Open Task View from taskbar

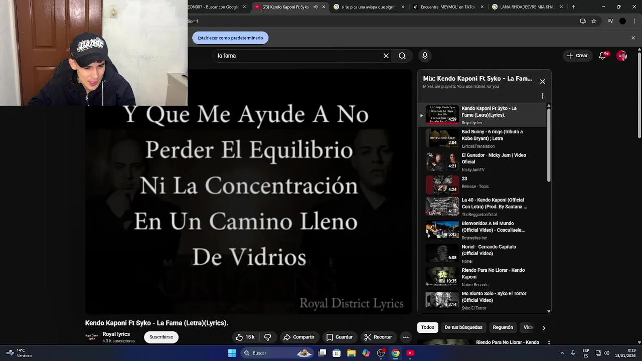tap(323, 353)
